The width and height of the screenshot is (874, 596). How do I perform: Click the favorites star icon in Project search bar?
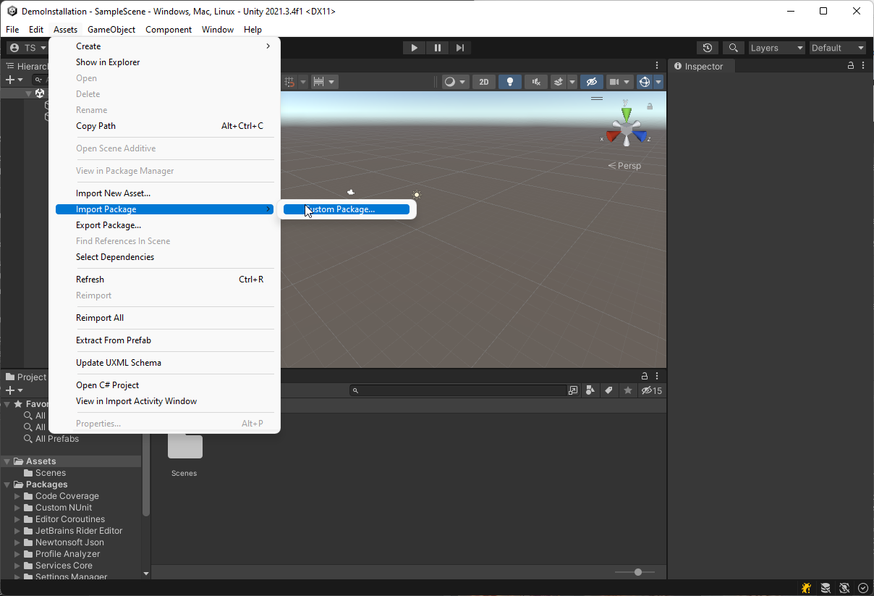pyautogui.click(x=627, y=390)
